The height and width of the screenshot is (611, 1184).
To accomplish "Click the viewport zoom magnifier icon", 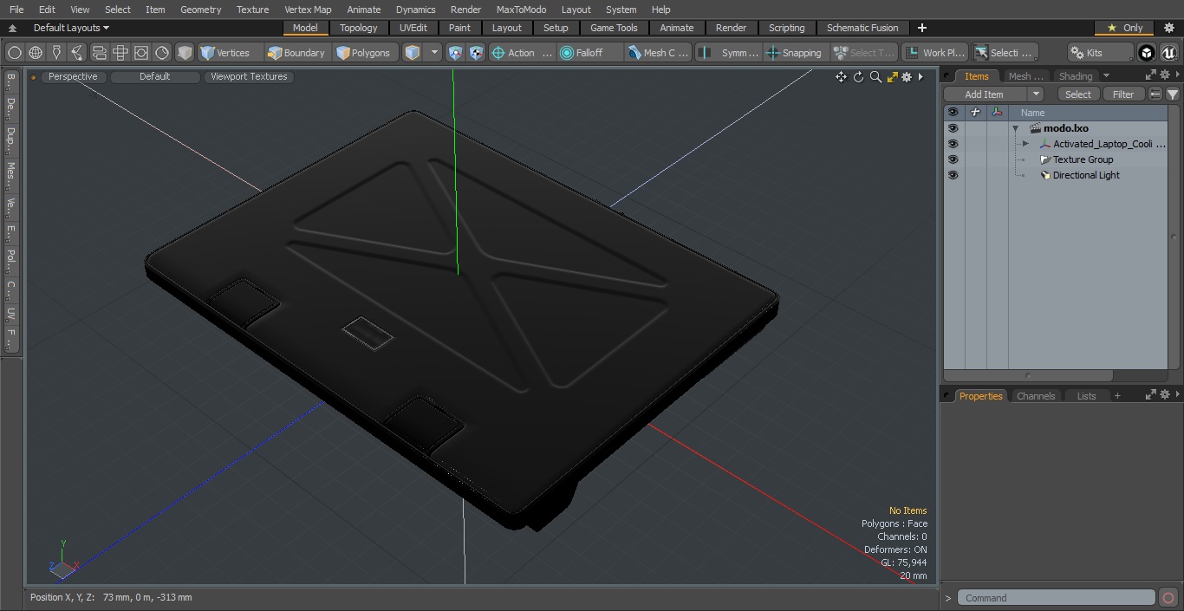I will (x=875, y=77).
